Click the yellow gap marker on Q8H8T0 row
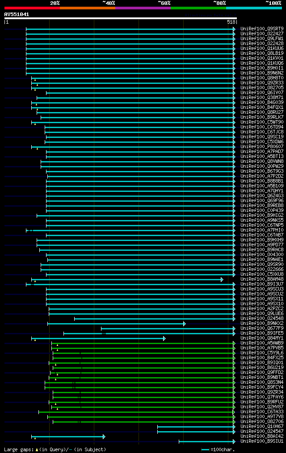286x453 pixels. (35, 80)
